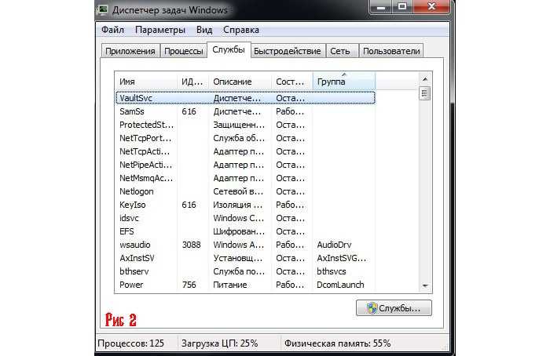The width and height of the screenshot is (550, 356).
Task: Switch to the Процессы tab
Action: [x=183, y=51]
